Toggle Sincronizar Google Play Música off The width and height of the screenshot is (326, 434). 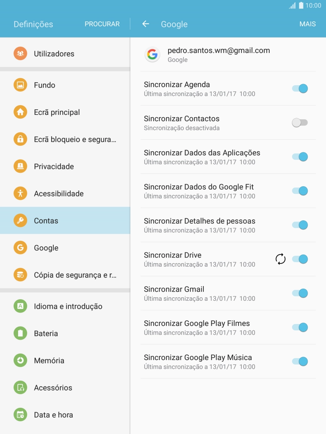click(300, 362)
